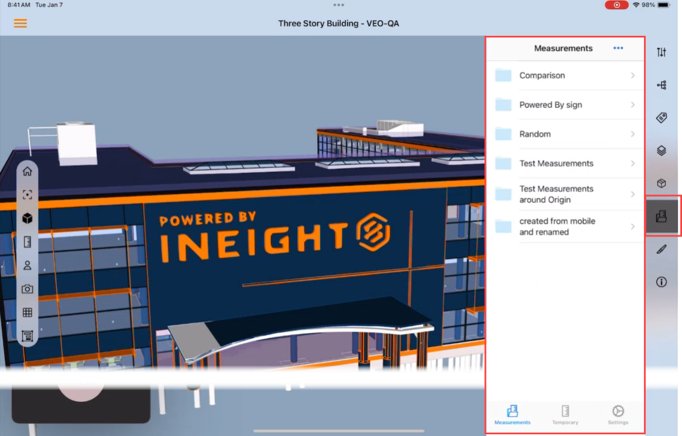Expand Random row chevron
Screen dimensions: 682x436
633,134
